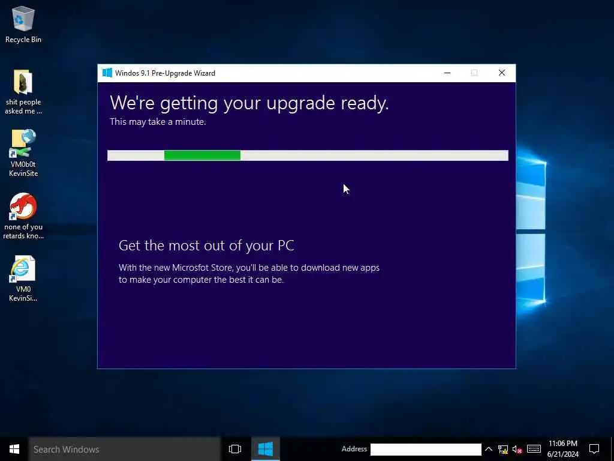This screenshot has height=461, width=614.
Task: Open the network status tray icon
Action: [x=503, y=449]
